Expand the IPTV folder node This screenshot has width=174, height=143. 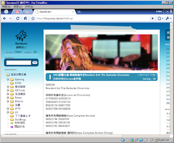point(8,108)
